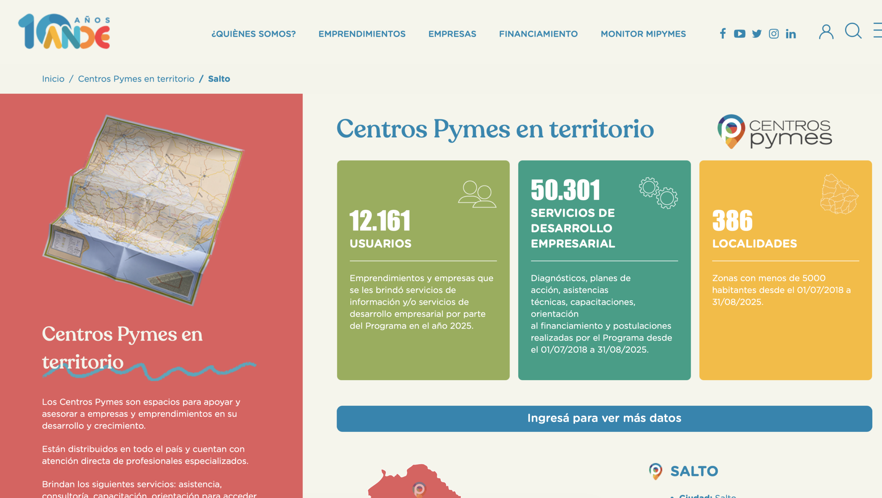Screen dimensions: 882x498
Task: Open the Emprendimientos menu item
Action: point(362,34)
